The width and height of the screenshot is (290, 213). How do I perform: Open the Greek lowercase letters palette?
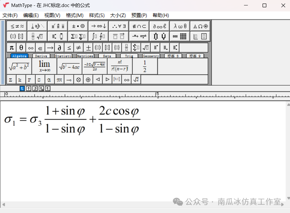point(179,26)
